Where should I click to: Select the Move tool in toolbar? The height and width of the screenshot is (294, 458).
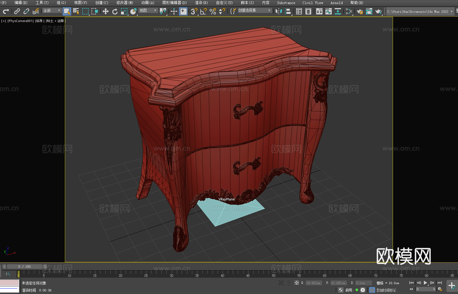106,12
